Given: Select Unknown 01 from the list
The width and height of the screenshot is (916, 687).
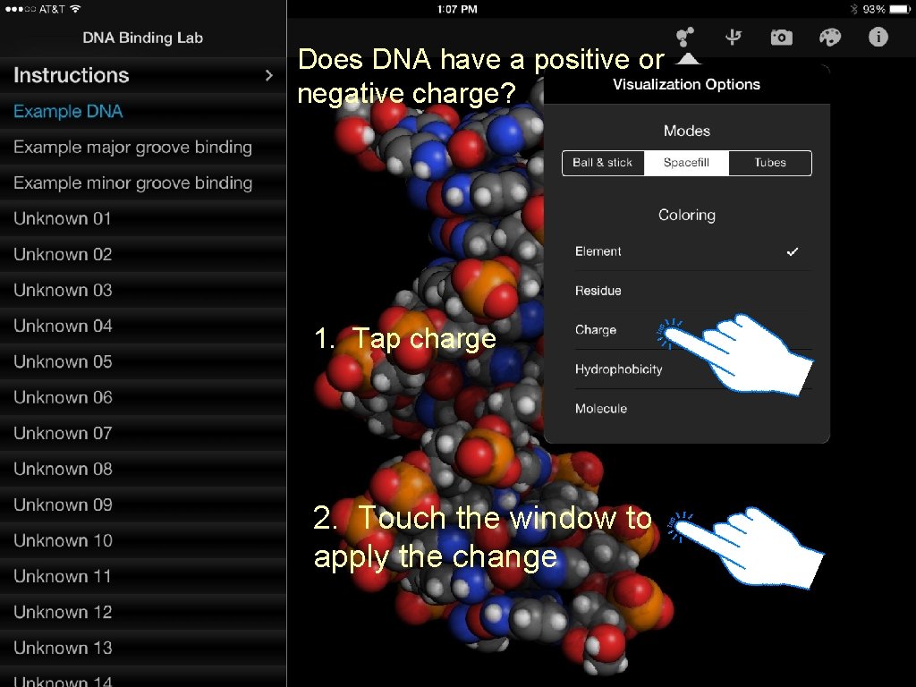Looking at the screenshot, I should point(63,218).
